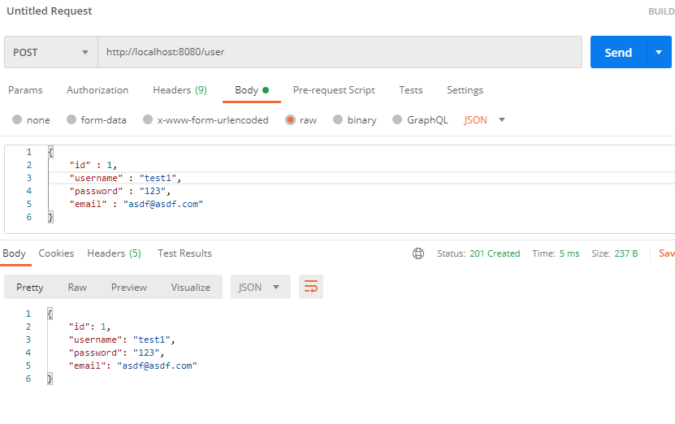Select the binary radio button
The image size is (675, 424).
click(x=338, y=119)
